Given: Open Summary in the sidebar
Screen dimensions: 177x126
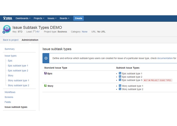Looking at the screenshot, I should pyautogui.click(x=10, y=49).
